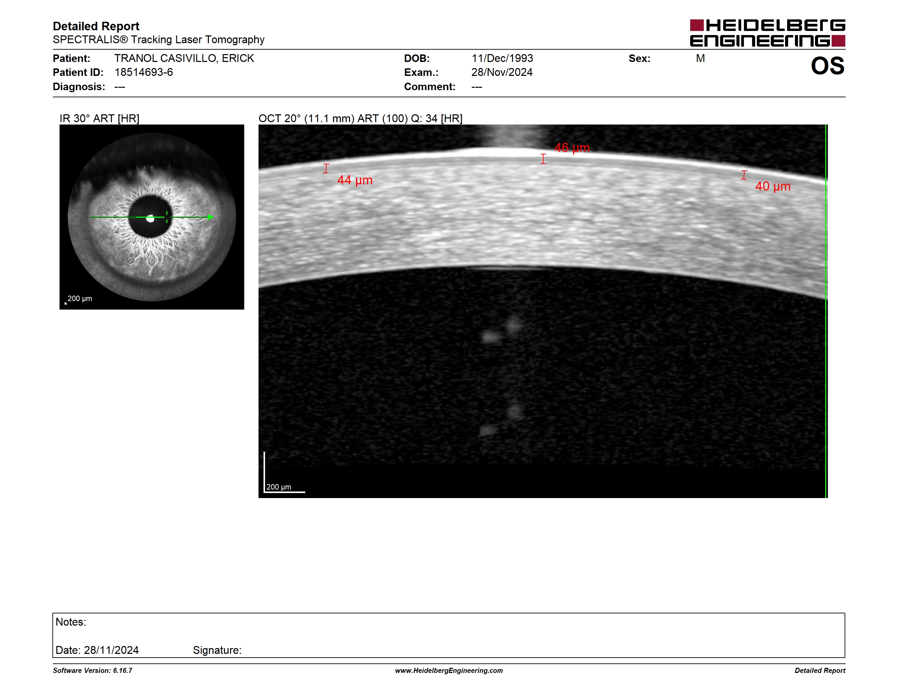This screenshot has width=898, height=694.
Task: Click the Comment field label
Action: (x=429, y=87)
